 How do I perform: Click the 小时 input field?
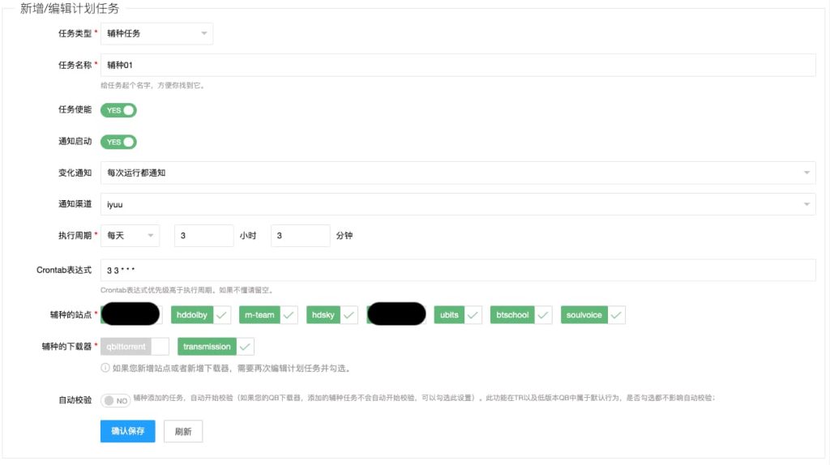tap(203, 236)
